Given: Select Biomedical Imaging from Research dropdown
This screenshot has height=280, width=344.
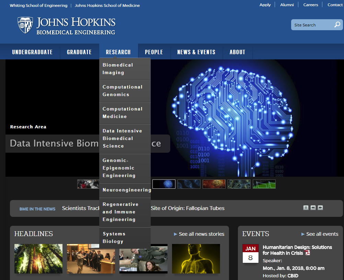Looking at the screenshot, I should click(125, 69).
